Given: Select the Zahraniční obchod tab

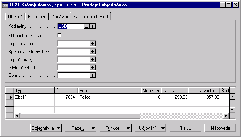Looking at the screenshot, I should [90, 16].
